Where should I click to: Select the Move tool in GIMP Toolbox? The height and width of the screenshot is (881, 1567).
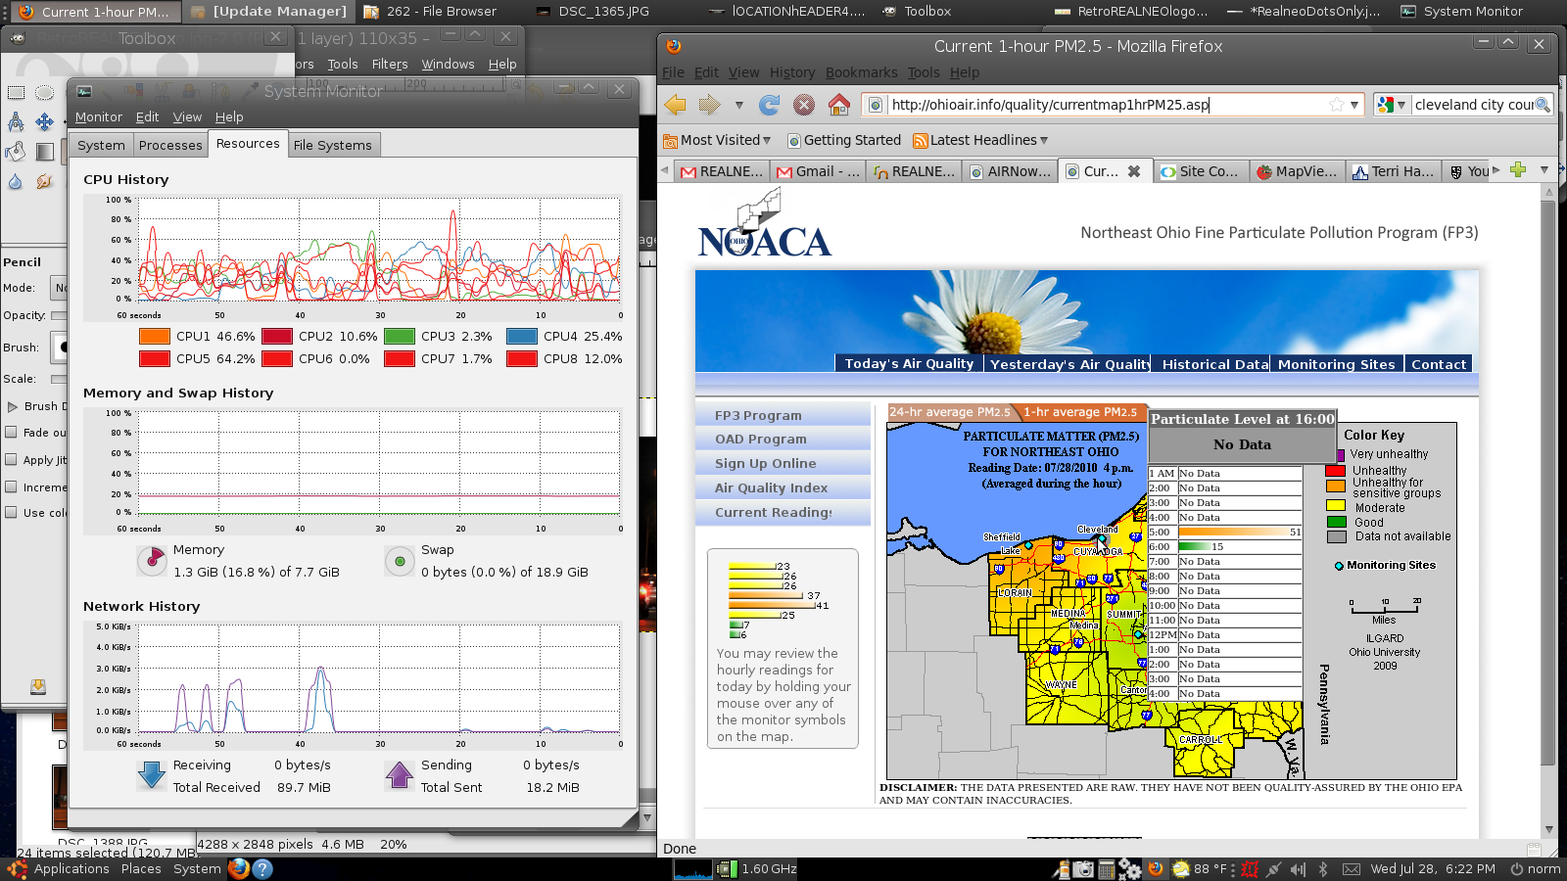pyautogui.click(x=44, y=122)
